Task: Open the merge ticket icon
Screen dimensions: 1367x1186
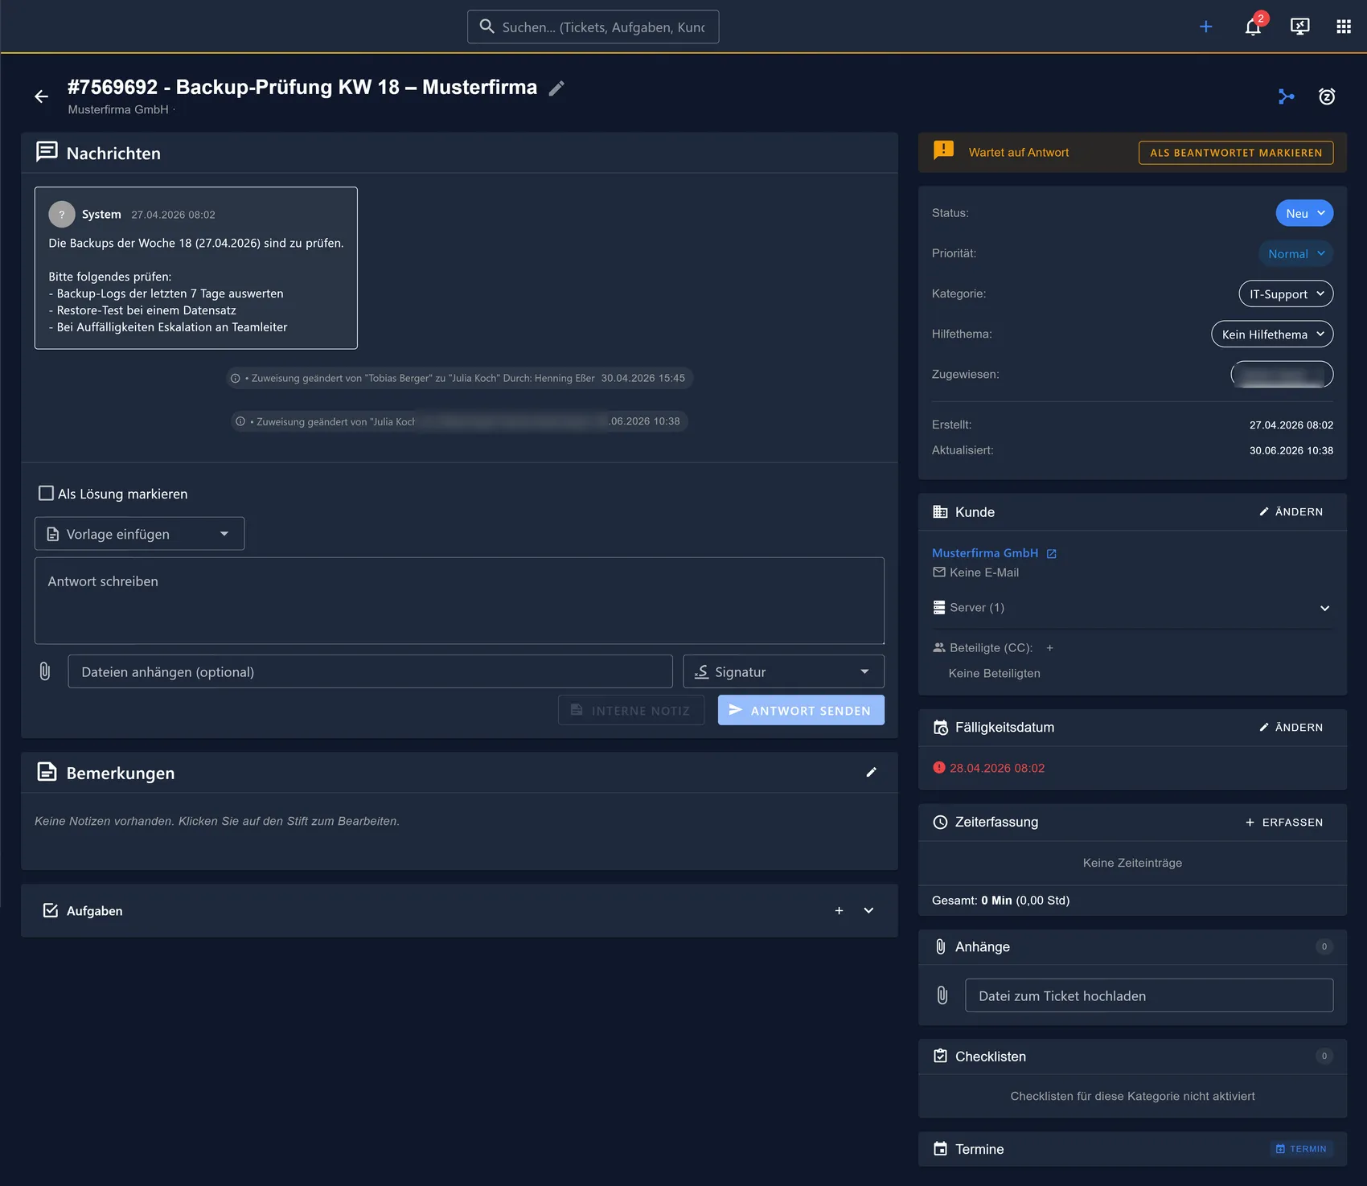Action: (x=1287, y=96)
